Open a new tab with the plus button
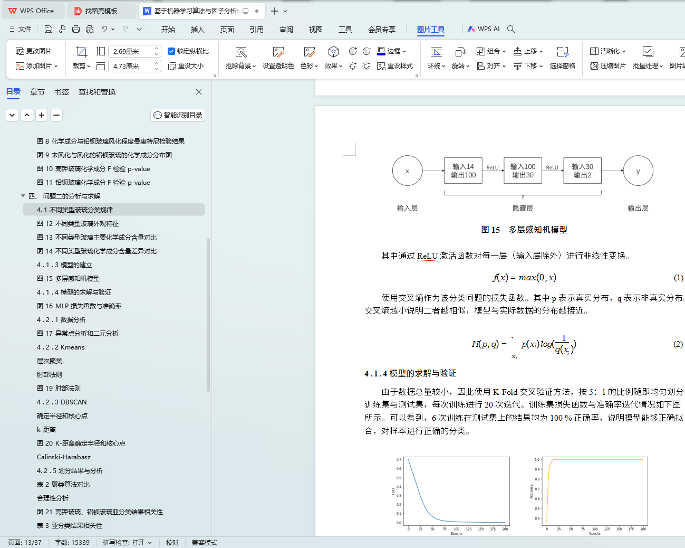This screenshot has width=685, height=548. pyautogui.click(x=274, y=11)
